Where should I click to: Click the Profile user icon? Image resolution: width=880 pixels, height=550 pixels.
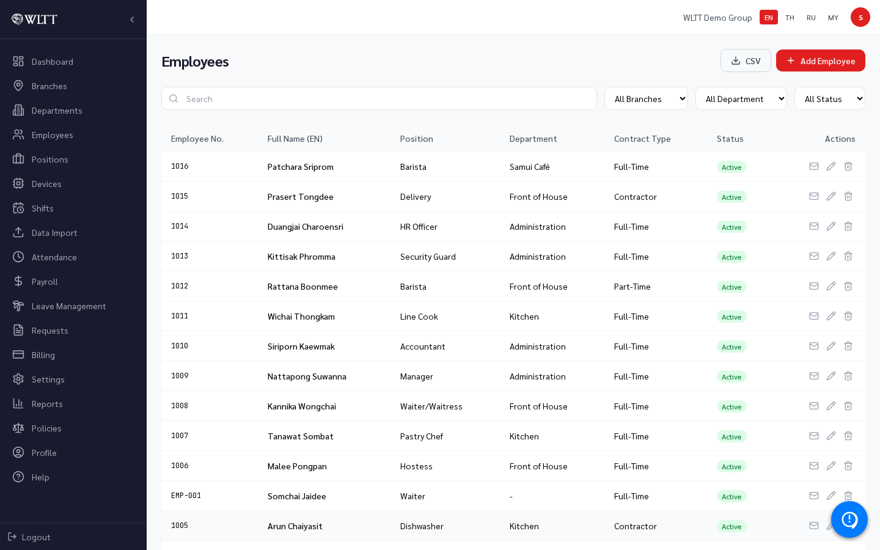(x=18, y=452)
